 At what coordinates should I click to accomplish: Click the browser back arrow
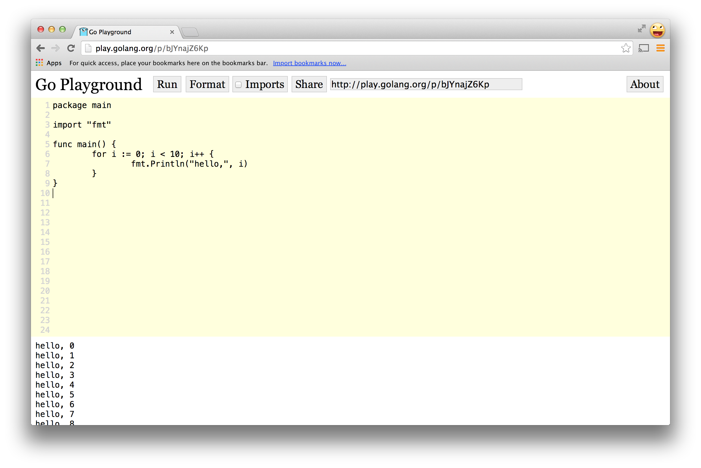click(x=40, y=48)
